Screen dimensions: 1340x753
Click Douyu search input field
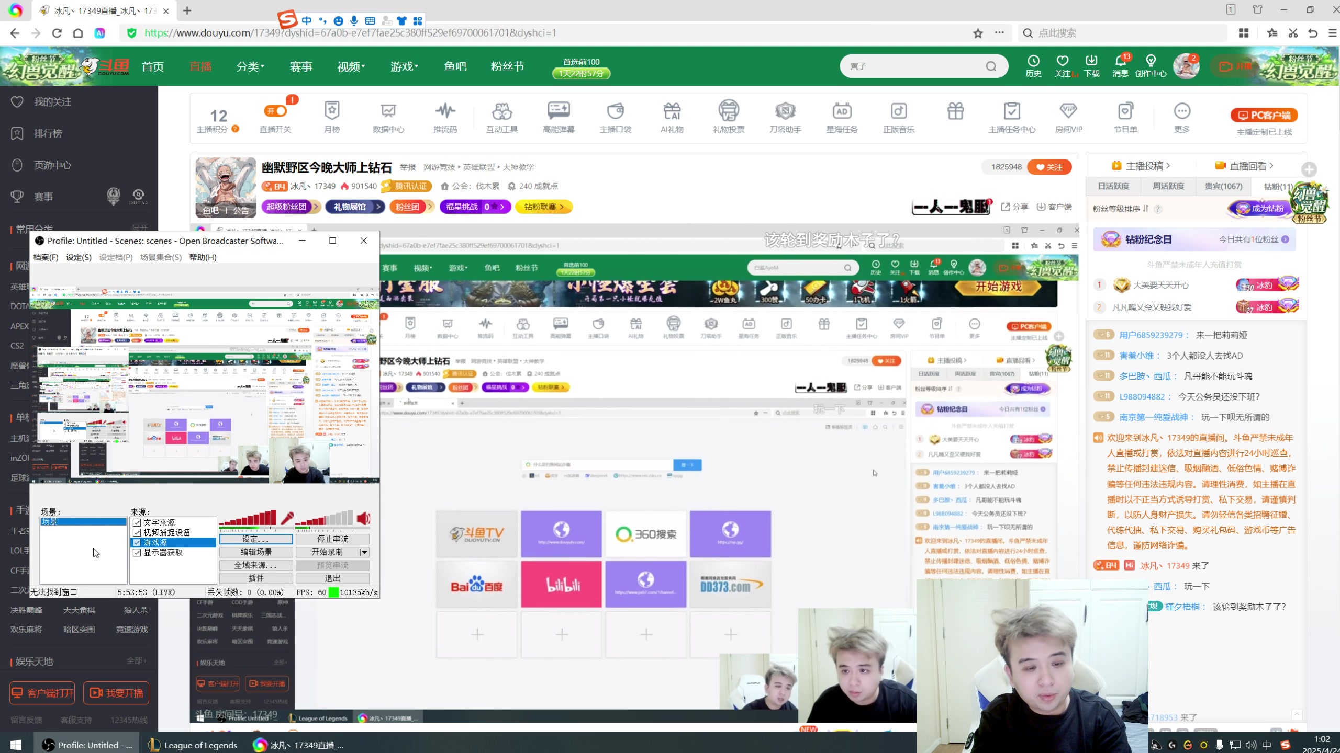(913, 66)
